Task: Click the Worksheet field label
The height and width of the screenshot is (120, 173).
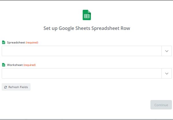Action: tap(15, 65)
